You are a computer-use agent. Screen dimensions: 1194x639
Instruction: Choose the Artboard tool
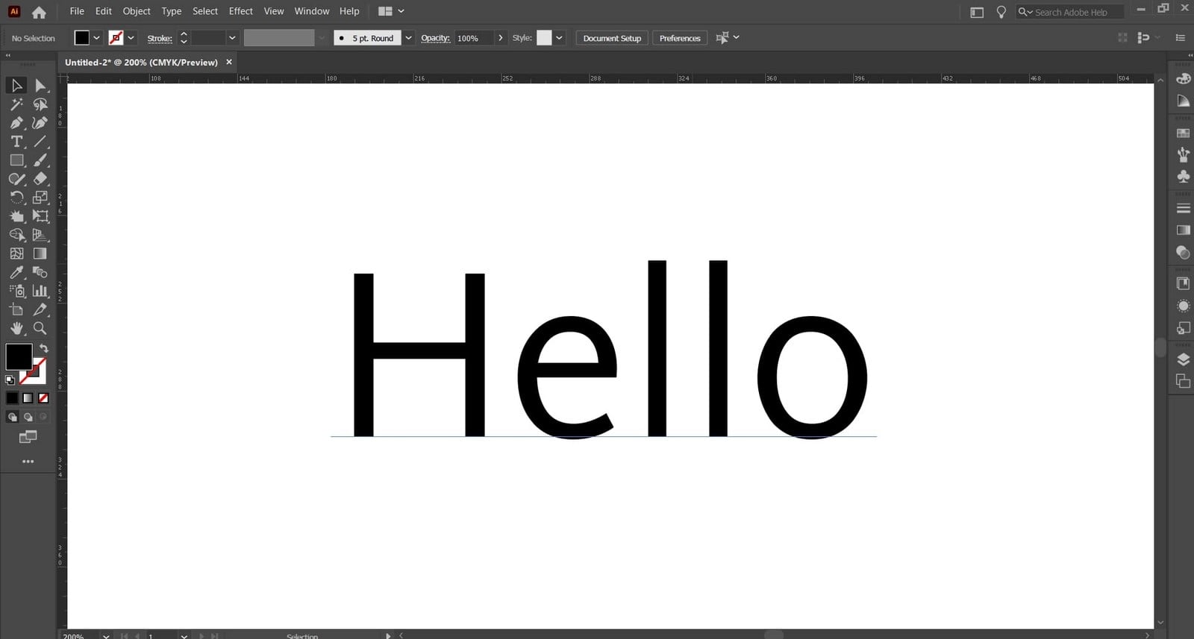pos(16,309)
